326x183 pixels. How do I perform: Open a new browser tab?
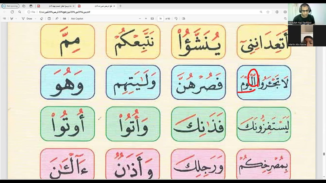(120, 6)
